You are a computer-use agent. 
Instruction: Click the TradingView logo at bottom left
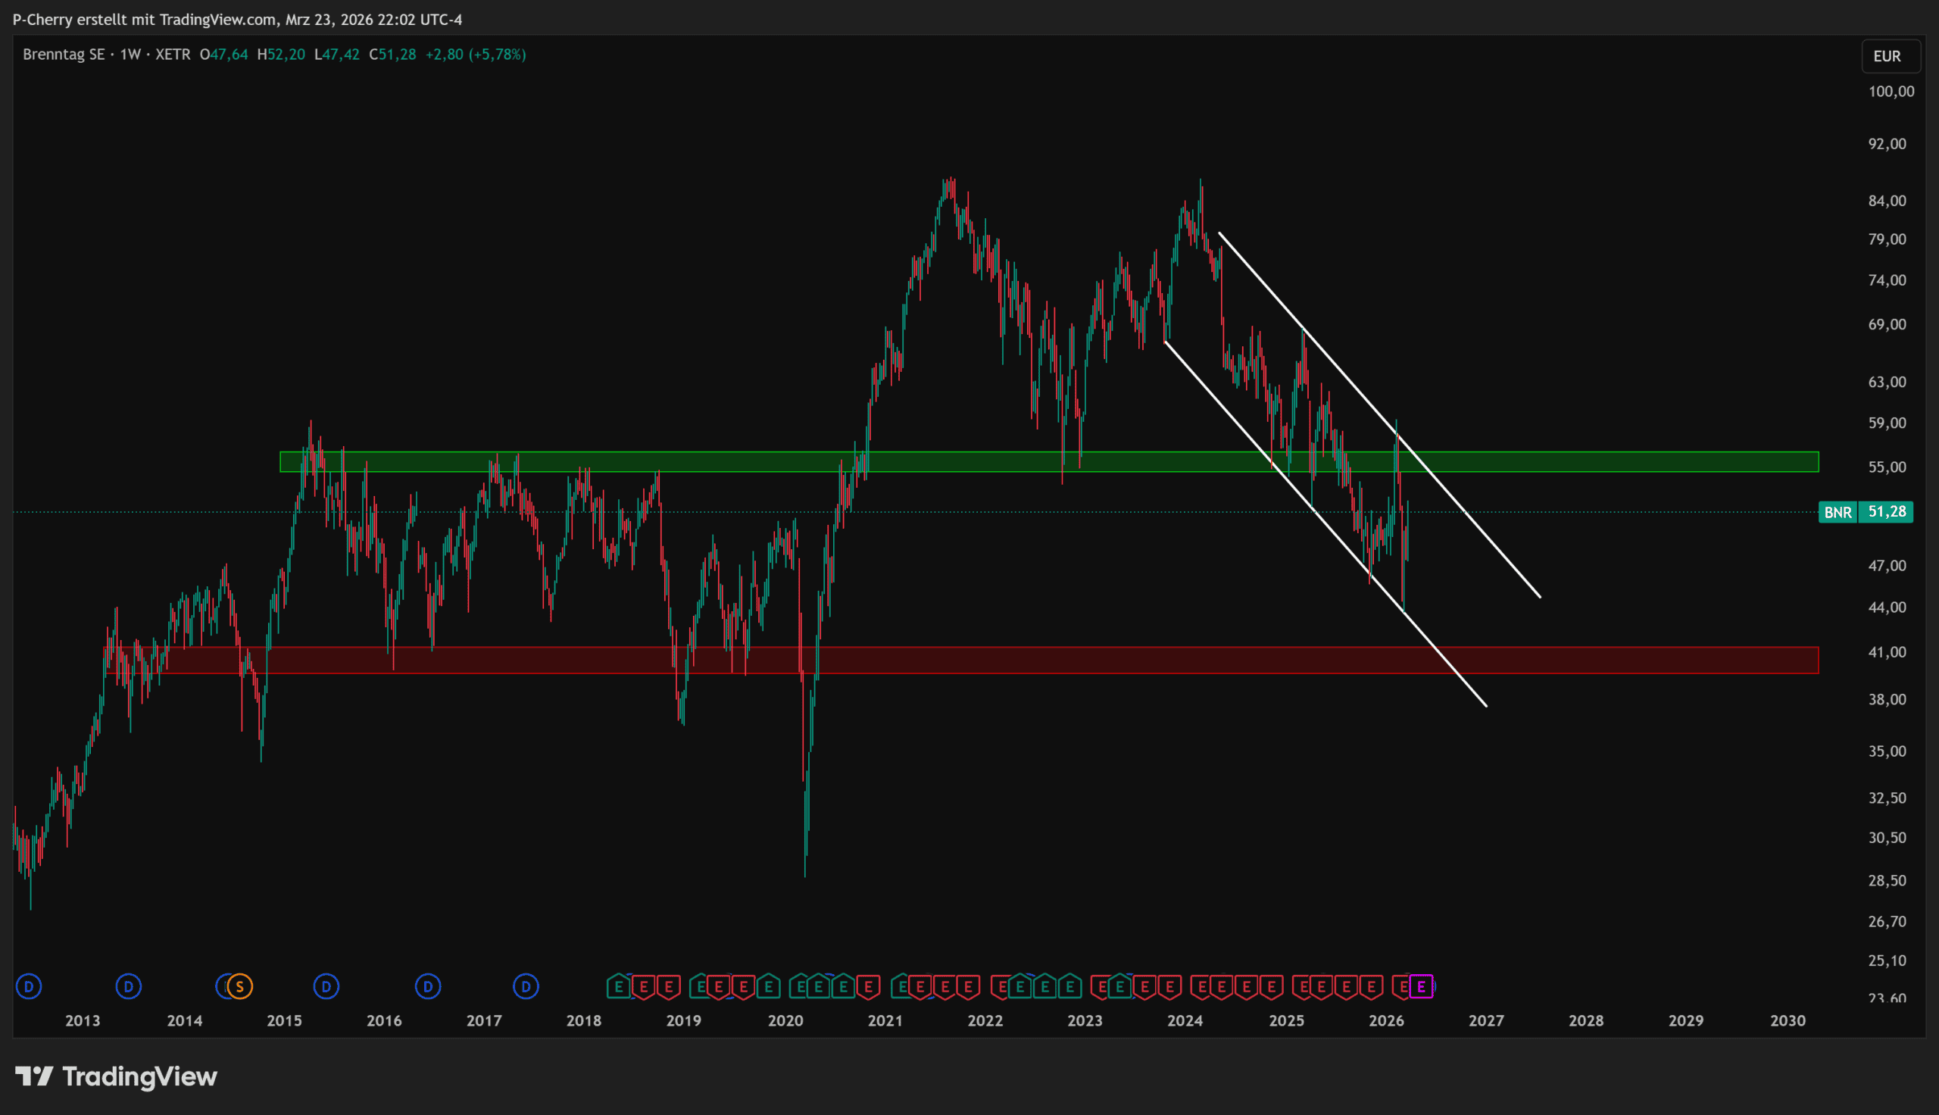[117, 1076]
